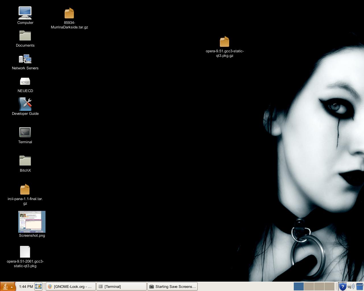Select the NEUECD disc drive icon

pyautogui.click(x=25, y=82)
